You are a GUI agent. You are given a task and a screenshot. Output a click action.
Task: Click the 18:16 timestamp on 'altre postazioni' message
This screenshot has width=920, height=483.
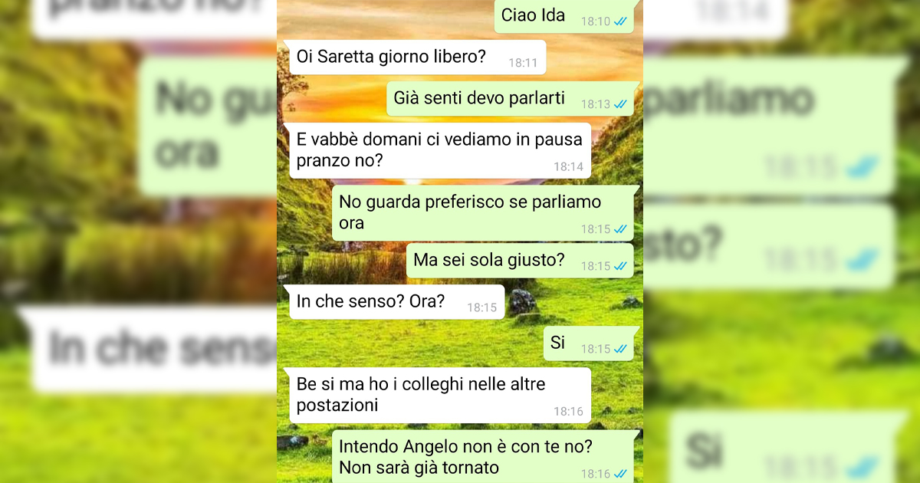click(569, 412)
